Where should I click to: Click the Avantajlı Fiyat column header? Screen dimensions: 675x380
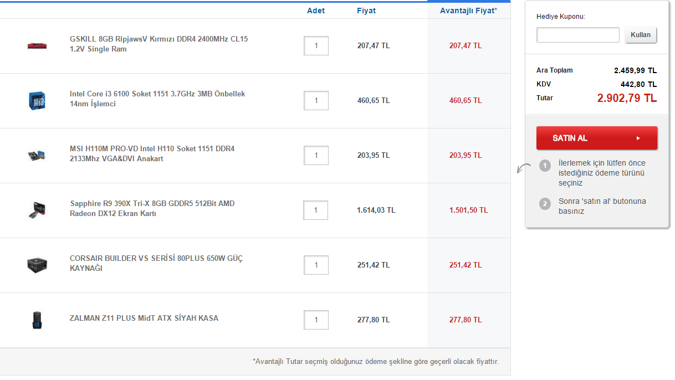tap(468, 11)
